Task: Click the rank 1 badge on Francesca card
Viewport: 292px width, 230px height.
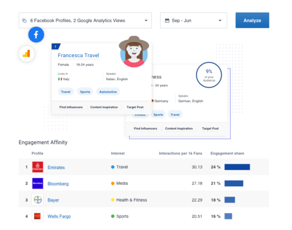Action: click(x=56, y=47)
